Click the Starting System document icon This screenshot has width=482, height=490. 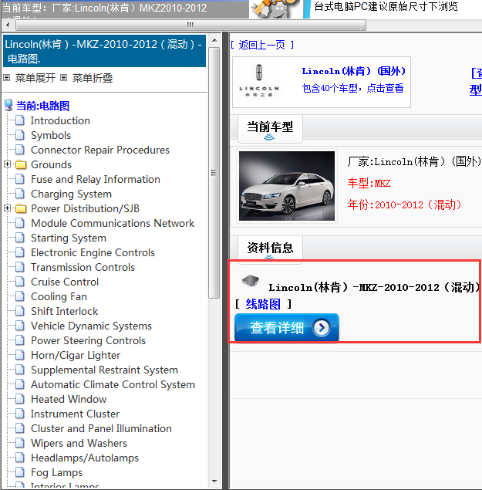pos(20,238)
